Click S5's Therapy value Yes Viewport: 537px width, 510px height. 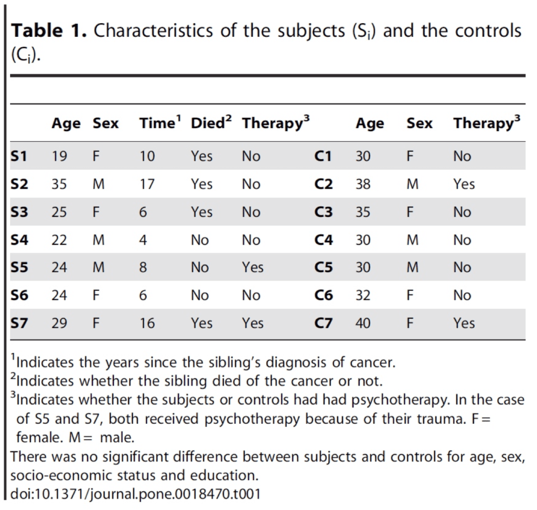click(253, 267)
